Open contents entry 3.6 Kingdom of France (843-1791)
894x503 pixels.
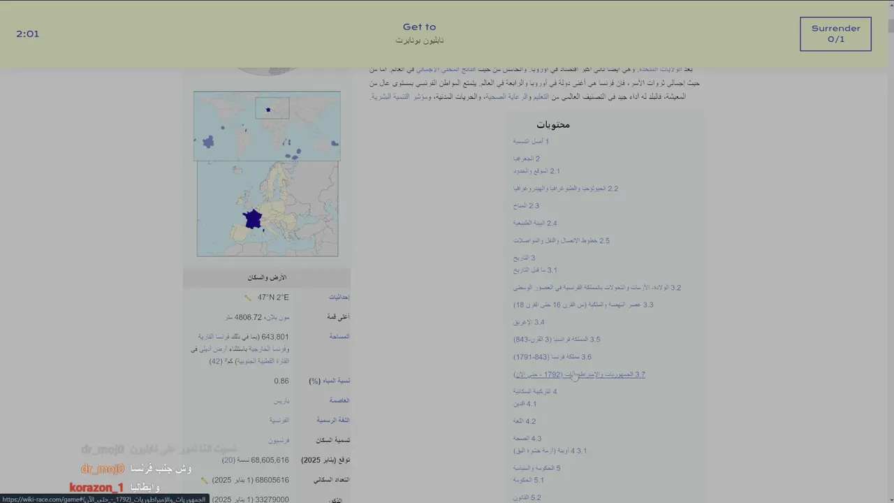[x=552, y=357]
